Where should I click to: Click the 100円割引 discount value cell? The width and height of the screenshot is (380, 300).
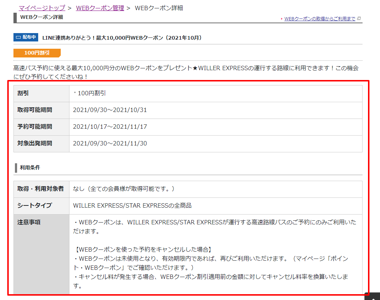click(216, 93)
